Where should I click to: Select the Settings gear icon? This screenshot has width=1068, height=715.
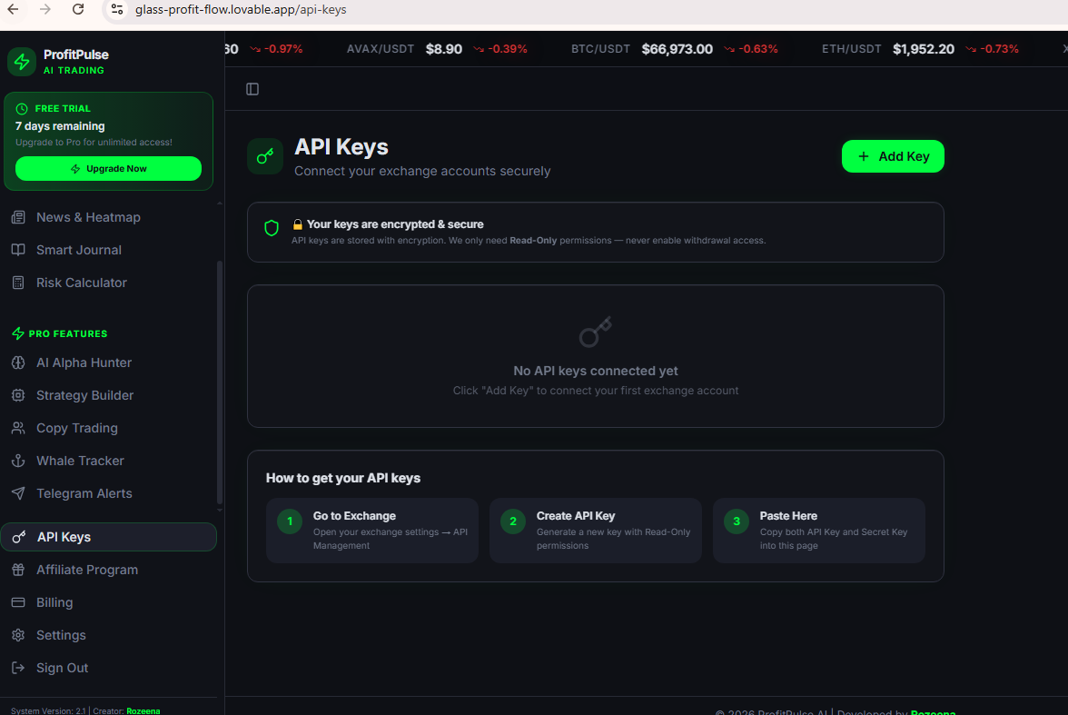pyautogui.click(x=18, y=635)
